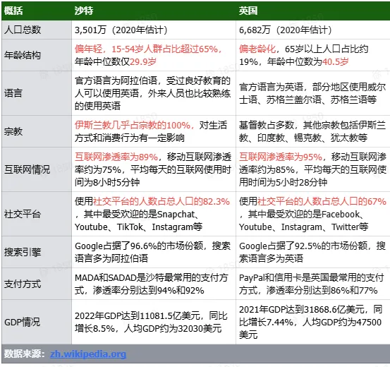Click the UK age cell with 40.5岁
This screenshot has width=390, height=367.
click(x=313, y=55)
